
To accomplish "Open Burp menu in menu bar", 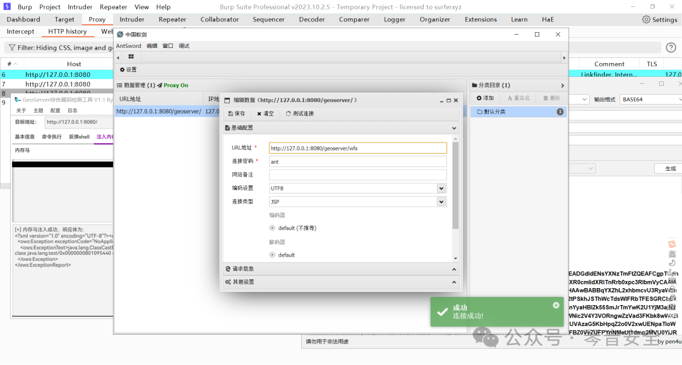I will [25, 7].
